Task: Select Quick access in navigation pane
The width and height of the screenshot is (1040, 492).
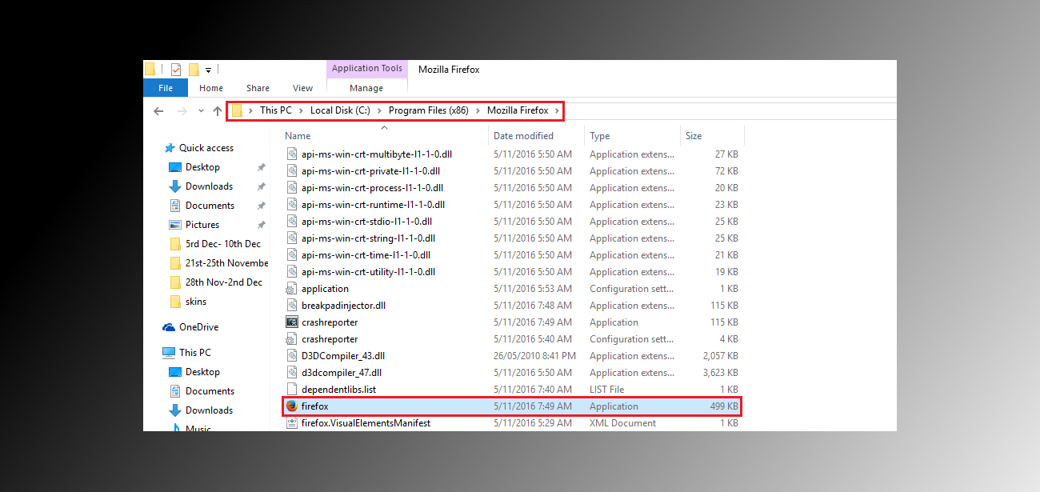Action: pyautogui.click(x=206, y=148)
